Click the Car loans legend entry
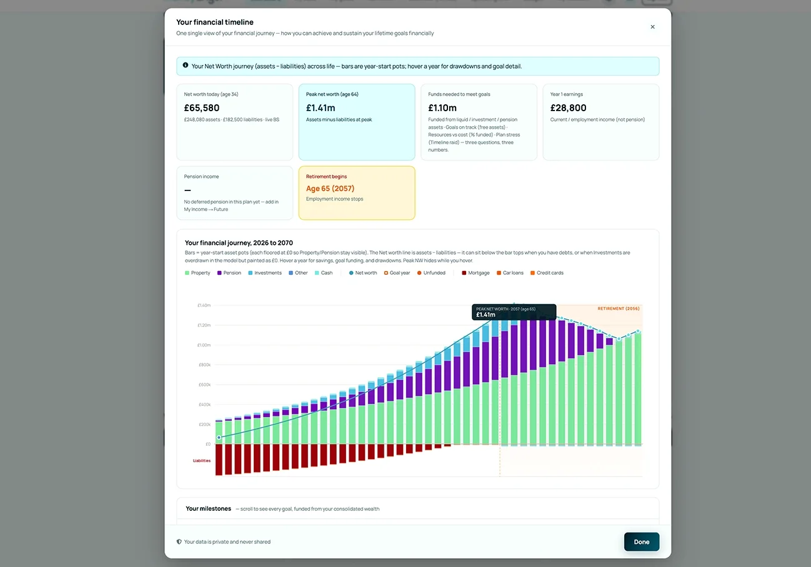Image resolution: width=811 pixels, height=567 pixels. (x=510, y=273)
